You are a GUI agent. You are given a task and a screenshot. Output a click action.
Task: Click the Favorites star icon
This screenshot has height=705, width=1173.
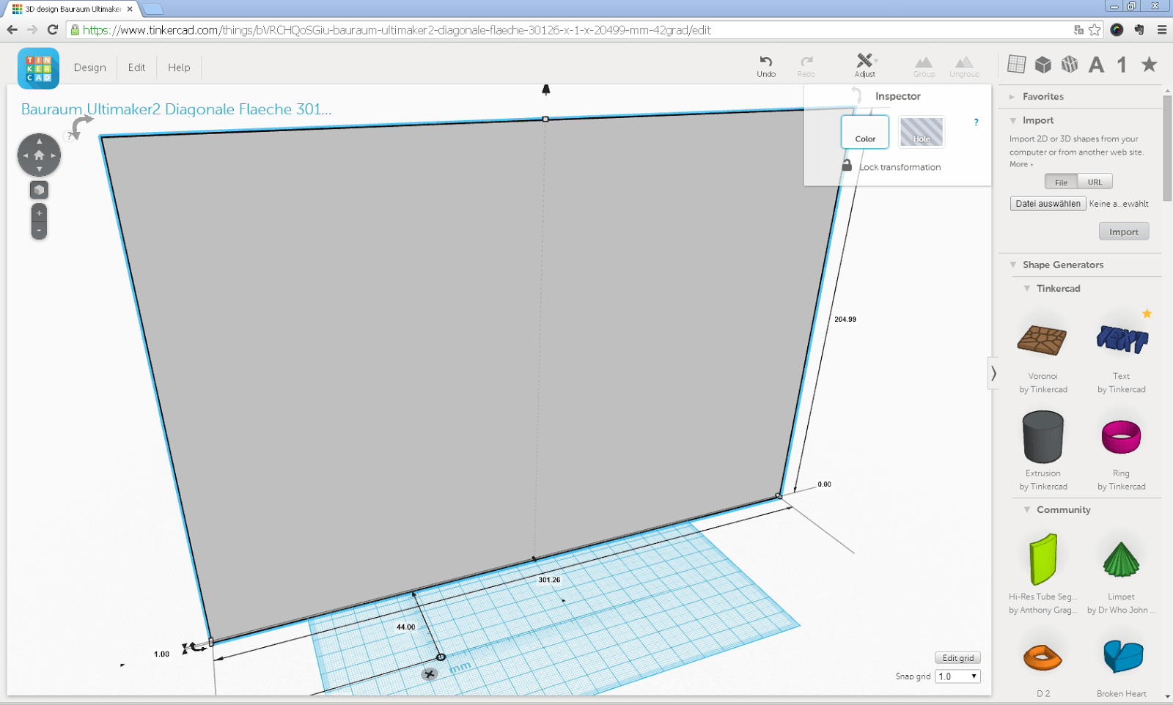point(1147,64)
